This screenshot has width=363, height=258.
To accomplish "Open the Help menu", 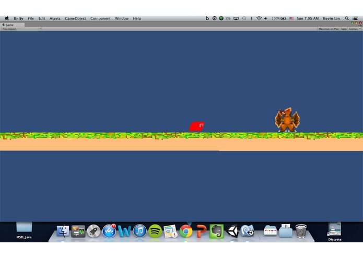I will [137, 18].
